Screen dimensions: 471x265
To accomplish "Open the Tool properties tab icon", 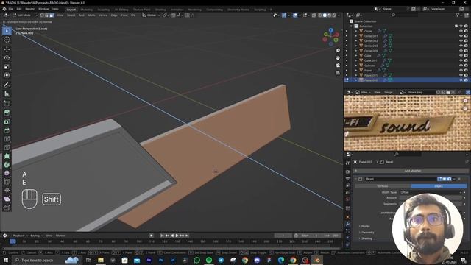I will pos(347,163).
